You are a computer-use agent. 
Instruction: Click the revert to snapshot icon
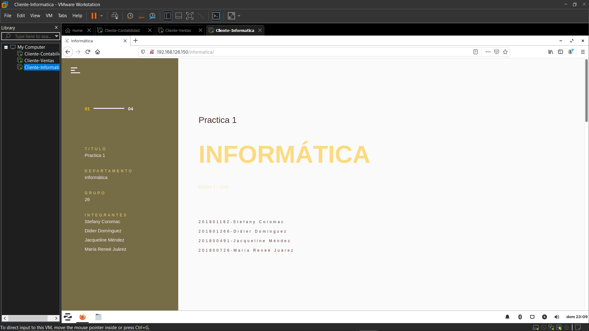click(x=141, y=16)
